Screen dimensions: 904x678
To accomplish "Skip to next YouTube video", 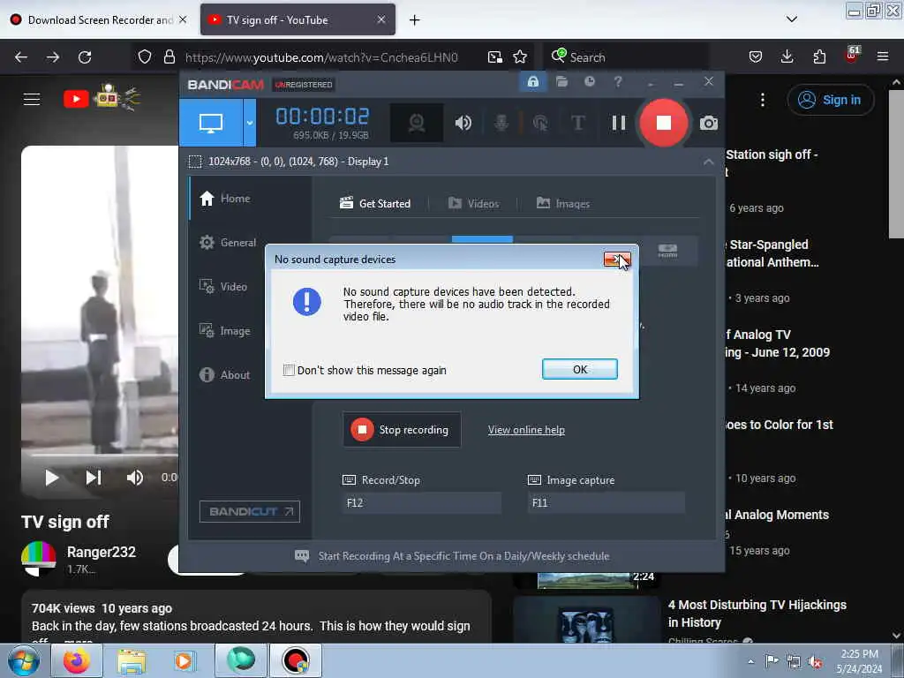I will click(x=94, y=478).
